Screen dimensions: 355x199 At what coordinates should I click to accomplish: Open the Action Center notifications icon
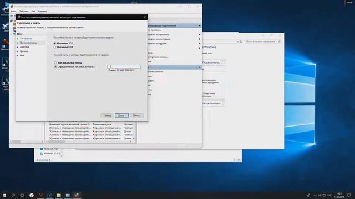click(x=349, y=195)
